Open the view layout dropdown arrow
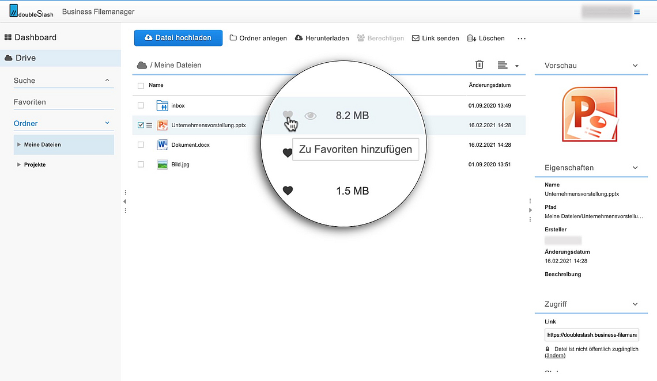The height and width of the screenshot is (381, 657). [516, 66]
